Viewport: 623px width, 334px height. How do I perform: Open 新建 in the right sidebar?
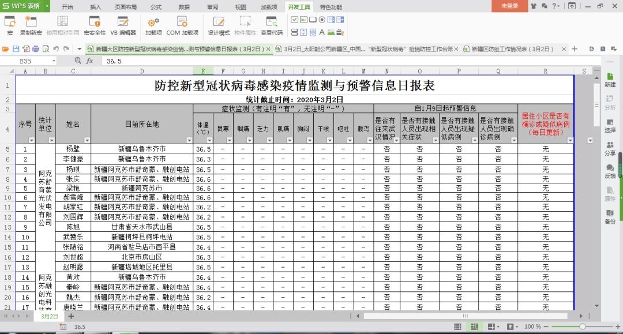click(610, 80)
